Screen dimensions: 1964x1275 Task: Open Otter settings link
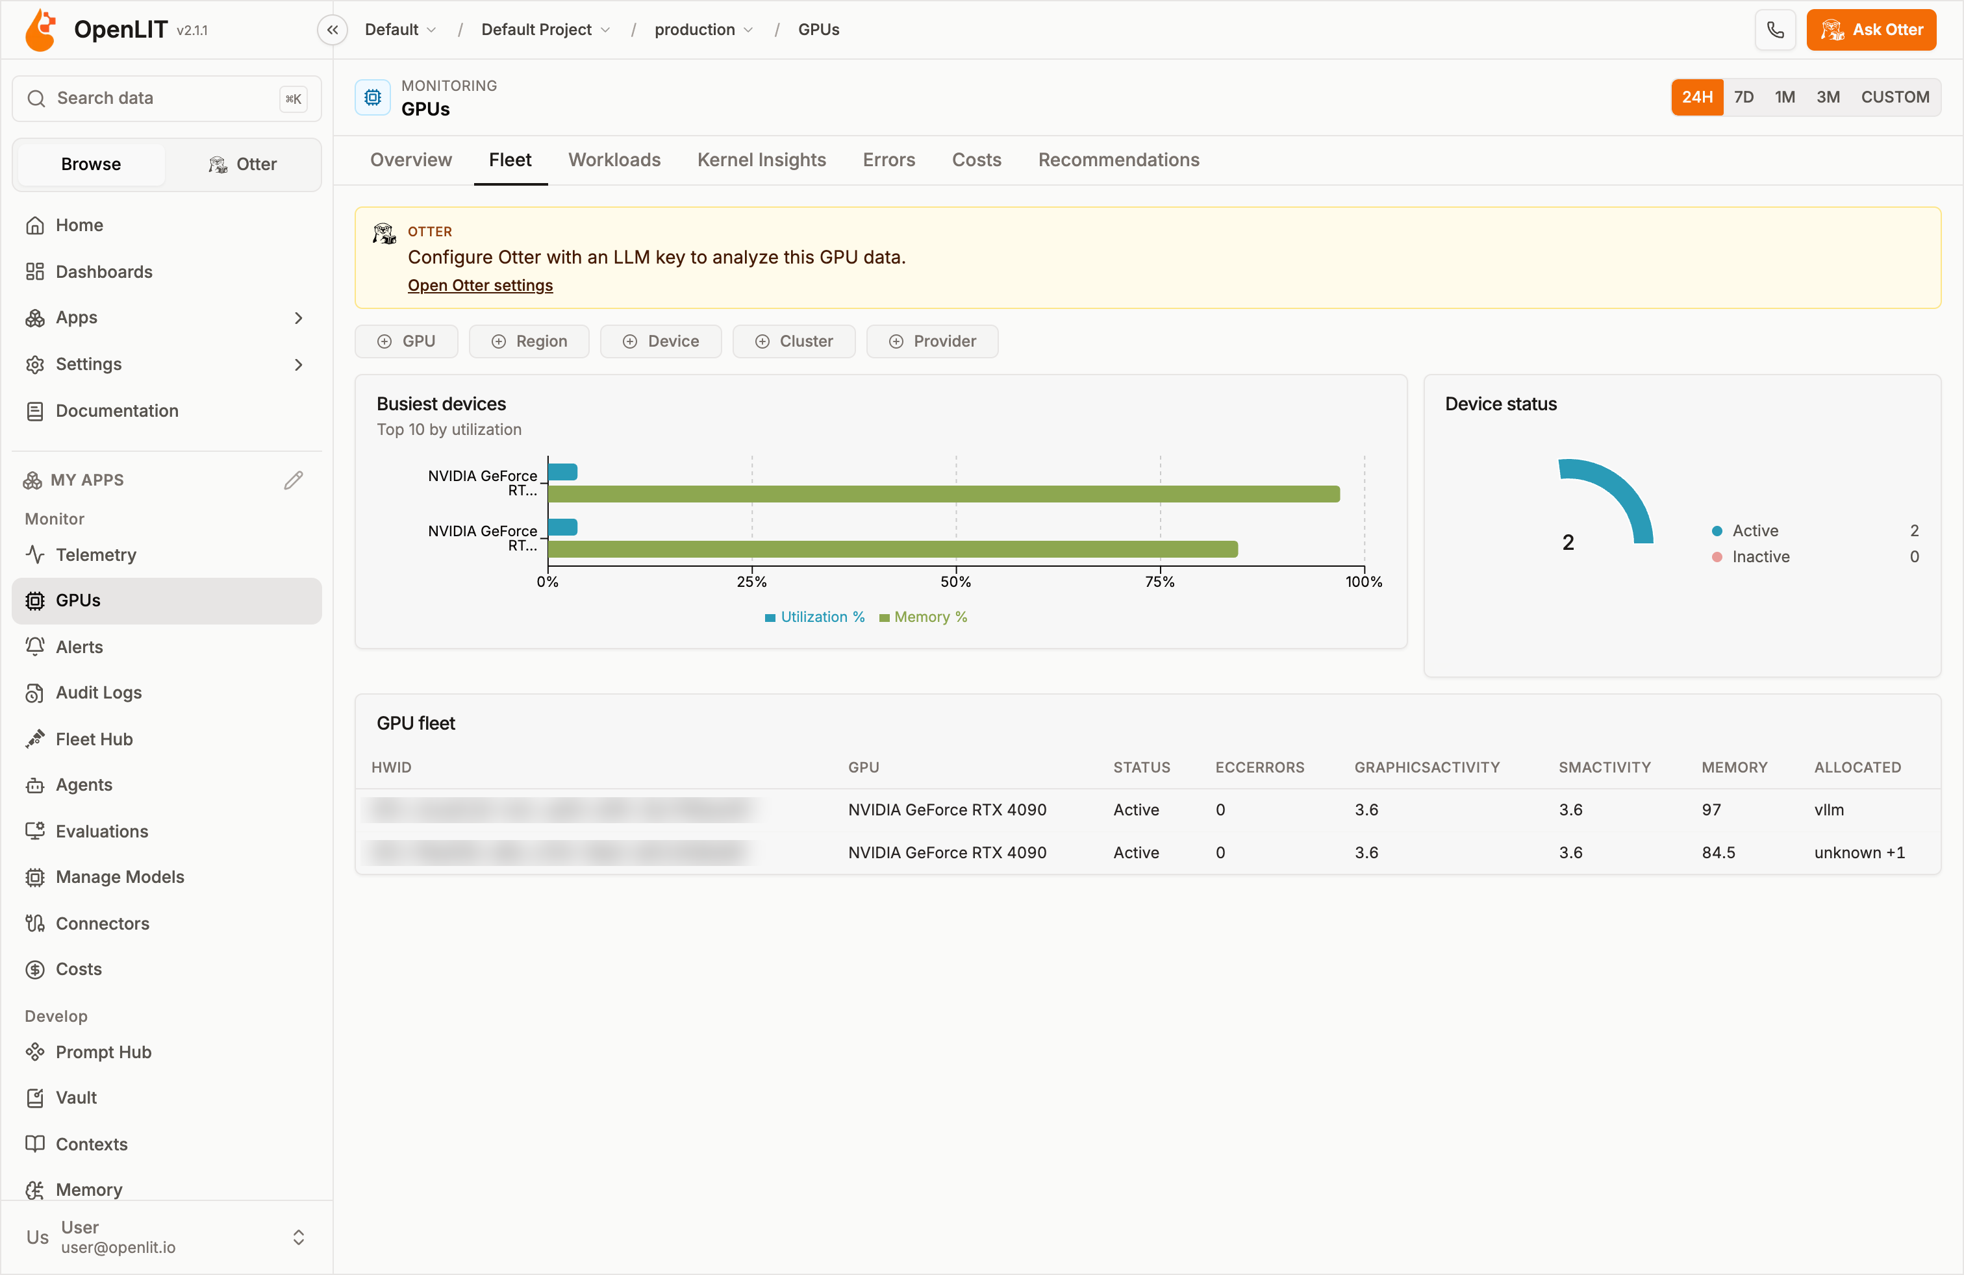pyautogui.click(x=479, y=286)
